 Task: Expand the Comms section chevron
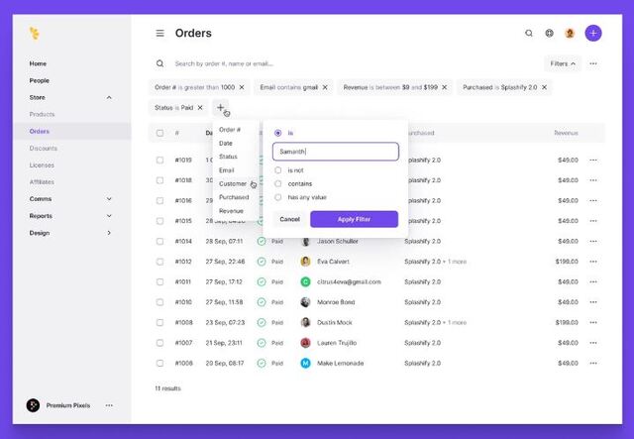coord(109,199)
